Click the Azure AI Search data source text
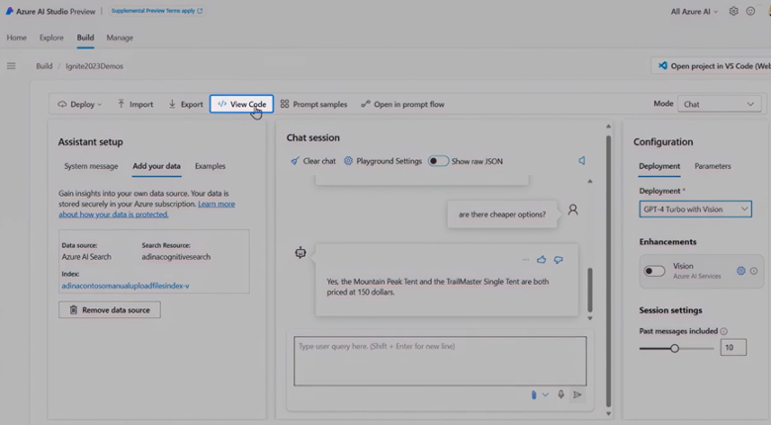Viewport: 771px width, 425px height. [x=87, y=257]
